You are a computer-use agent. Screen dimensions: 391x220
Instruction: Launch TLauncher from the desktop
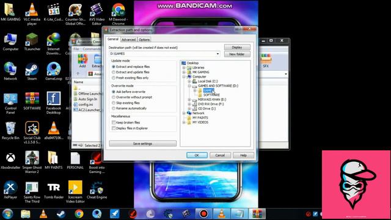32,42
